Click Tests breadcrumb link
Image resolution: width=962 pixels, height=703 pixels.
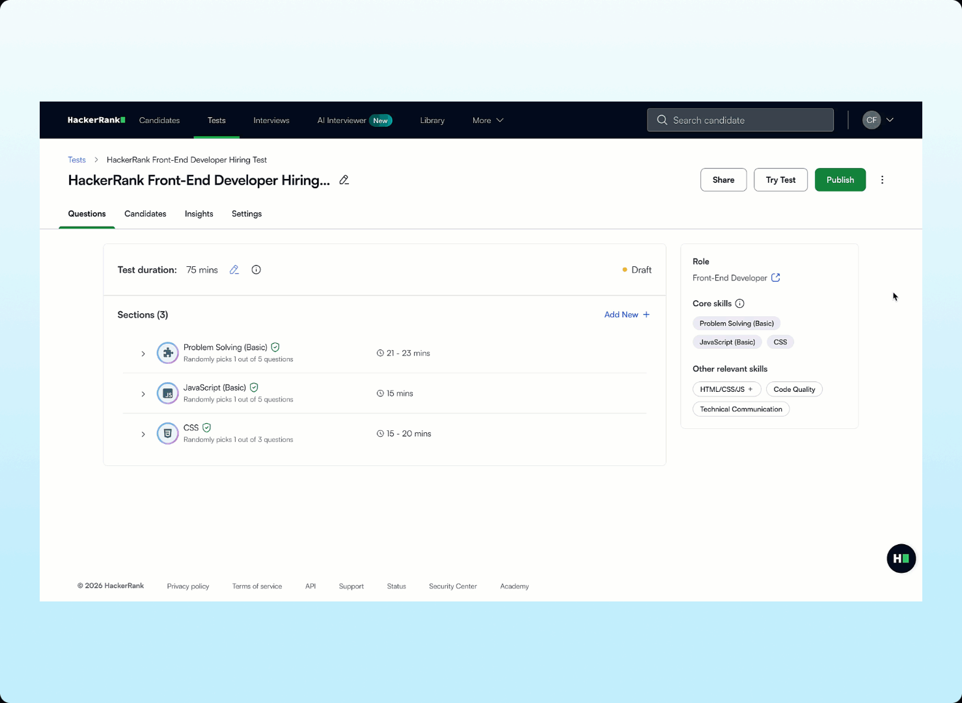coord(77,159)
